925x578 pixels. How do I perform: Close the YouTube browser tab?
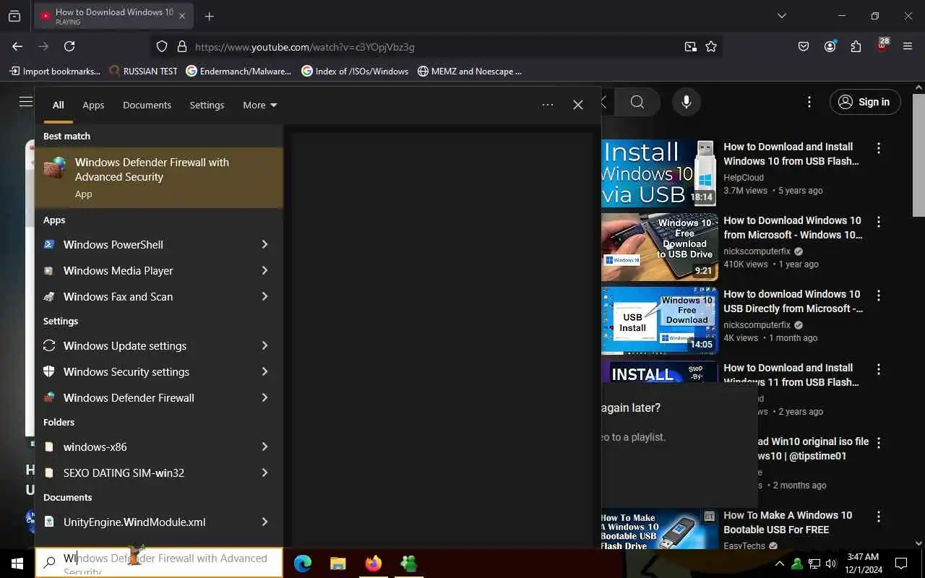tap(182, 16)
